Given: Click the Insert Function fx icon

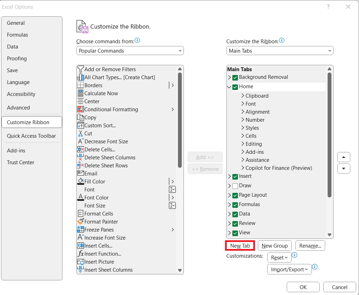Looking at the screenshot, I should [80, 254].
